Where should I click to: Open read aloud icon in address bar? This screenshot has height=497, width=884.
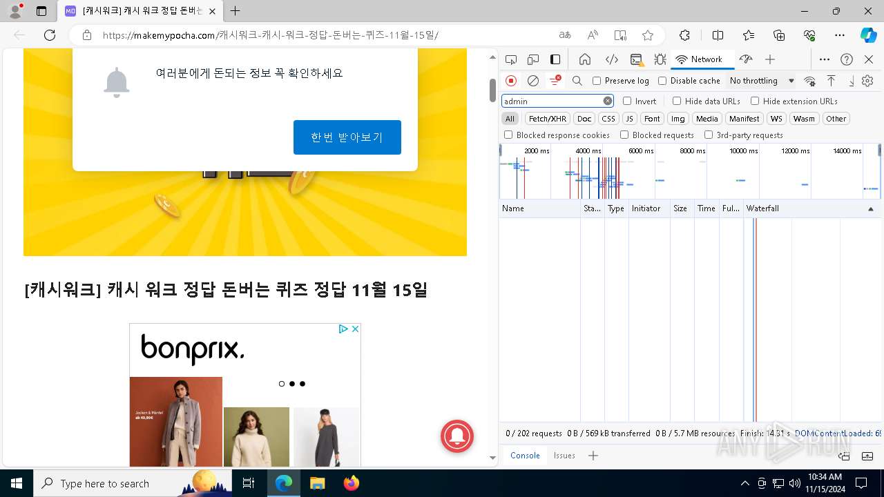point(593,35)
